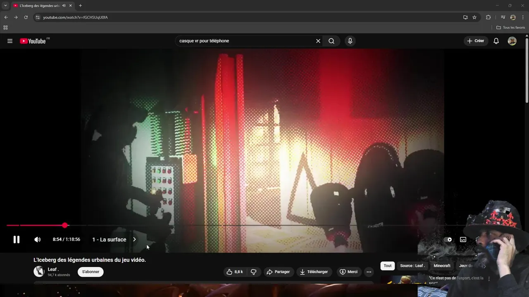Image resolution: width=529 pixels, height=297 pixels.
Task: Bookmark this page with the star icon
Action: click(x=474, y=17)
